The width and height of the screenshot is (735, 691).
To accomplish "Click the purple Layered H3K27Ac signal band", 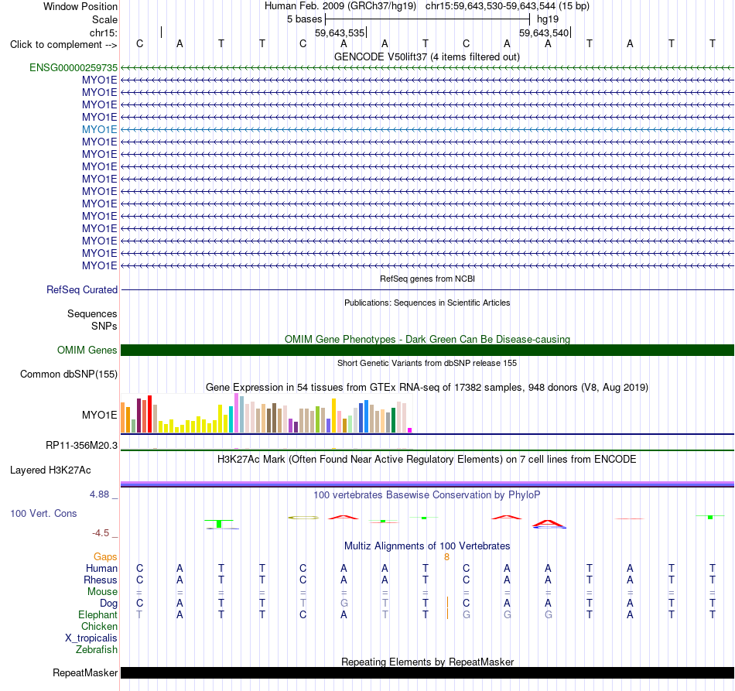I will (427, 484).
